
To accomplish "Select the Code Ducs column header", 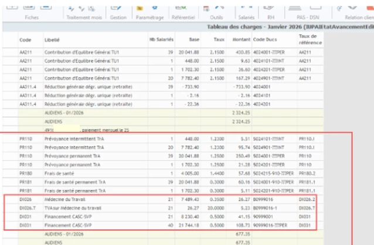I will point(264,39).
